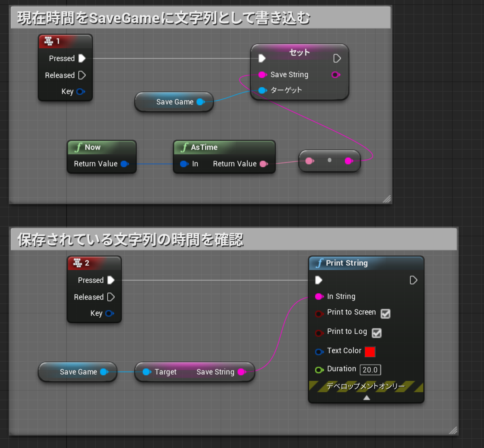
Task: Click the デベロップメントオンリー banner
Action: pos(366,386)
